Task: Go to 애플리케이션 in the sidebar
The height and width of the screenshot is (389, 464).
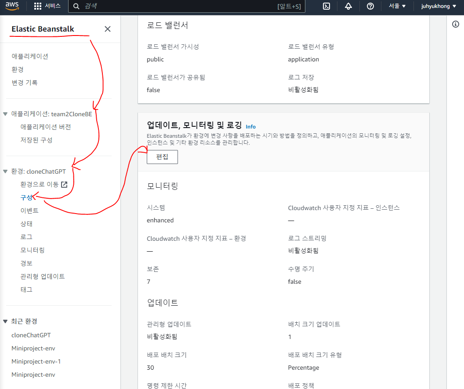Action: (30, 57)
